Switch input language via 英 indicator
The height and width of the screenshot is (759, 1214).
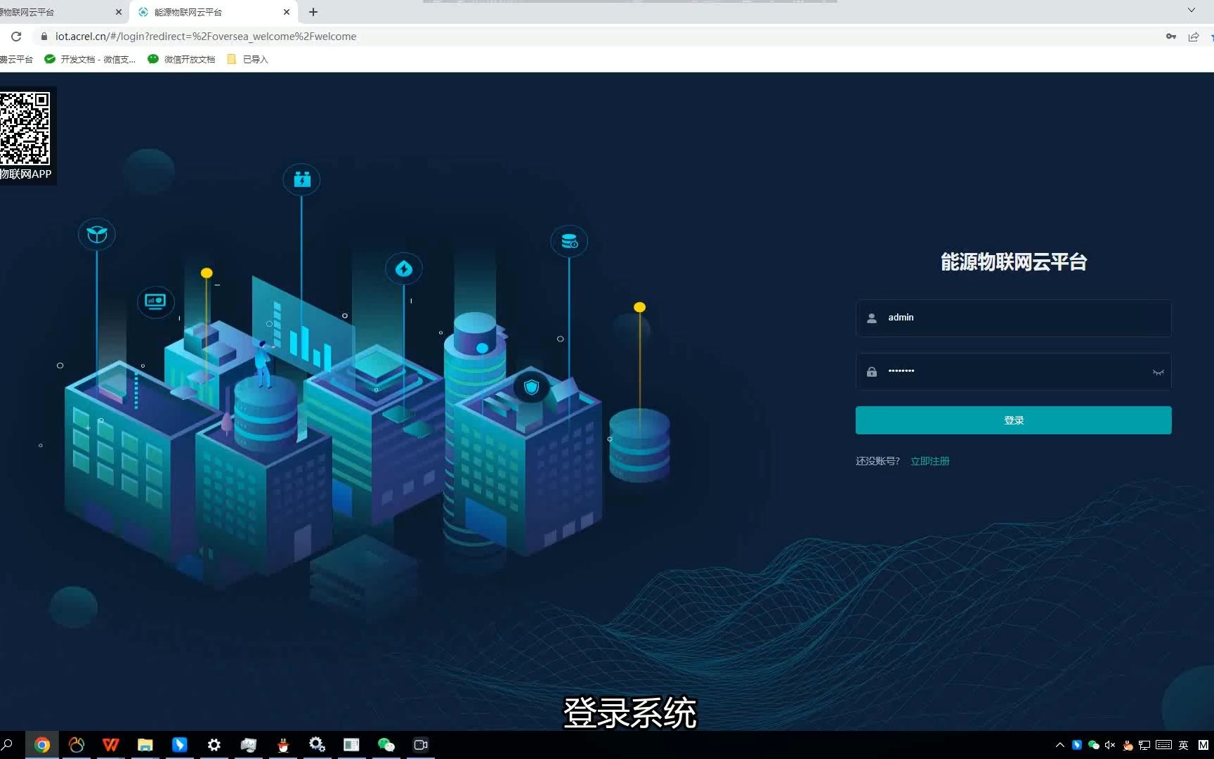[x=1182, y=744]
